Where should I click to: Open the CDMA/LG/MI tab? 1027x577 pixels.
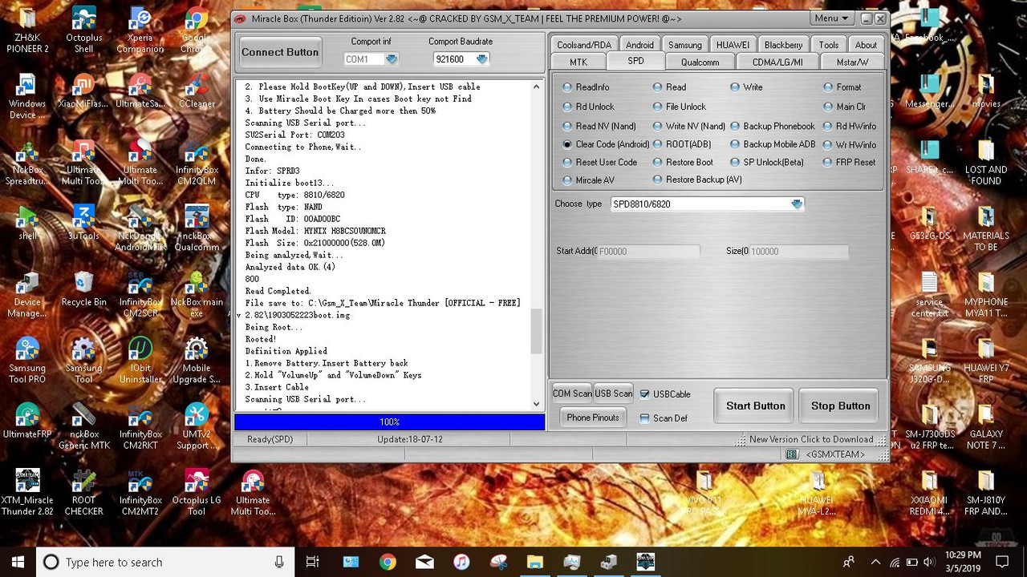[777, 63]
